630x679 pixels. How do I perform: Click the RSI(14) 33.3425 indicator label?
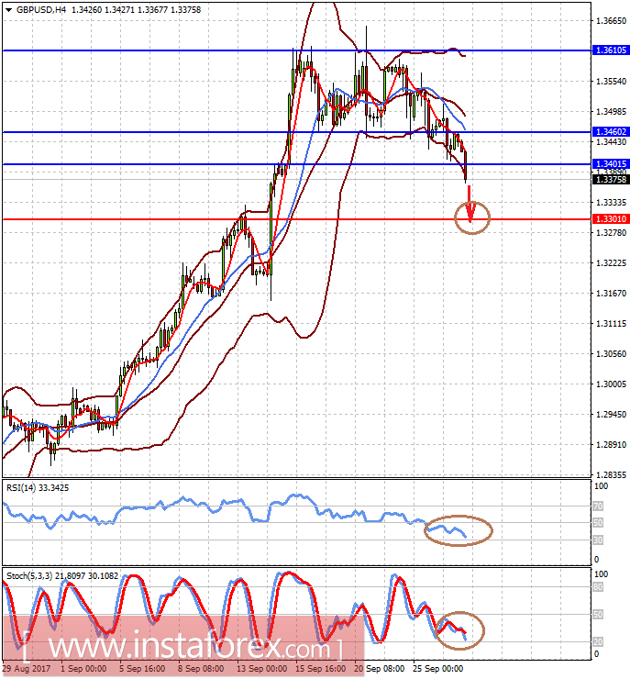click(38, 488)
